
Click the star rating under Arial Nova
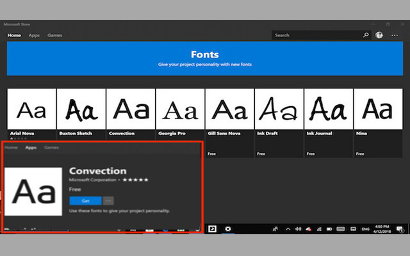click(x=19, y=138)
